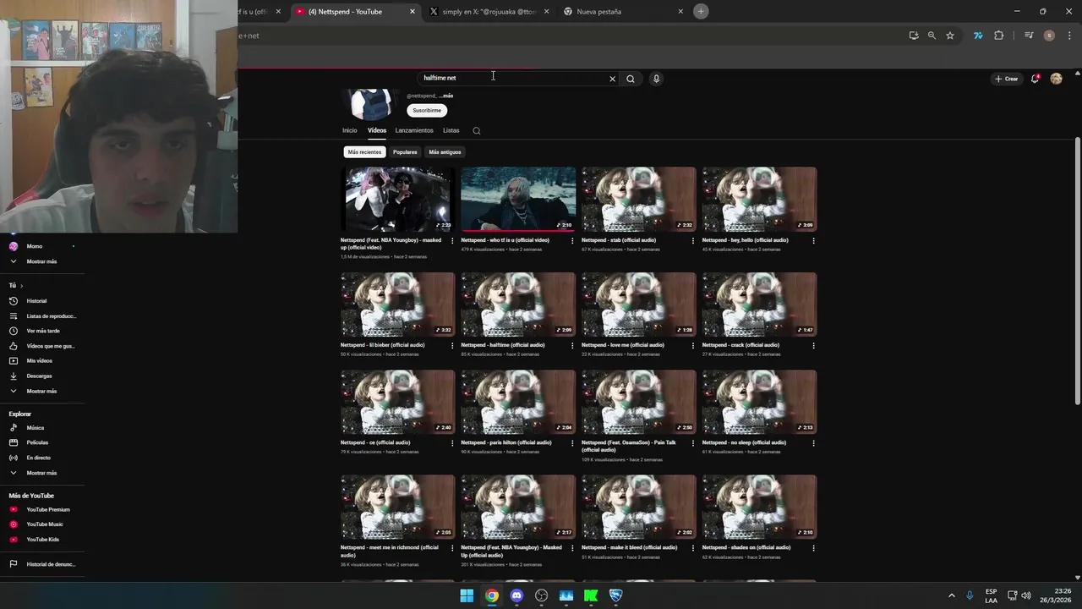Select the Más recientes filter chip
Screen dimensions: 1082x609
(x=364, y=152)
